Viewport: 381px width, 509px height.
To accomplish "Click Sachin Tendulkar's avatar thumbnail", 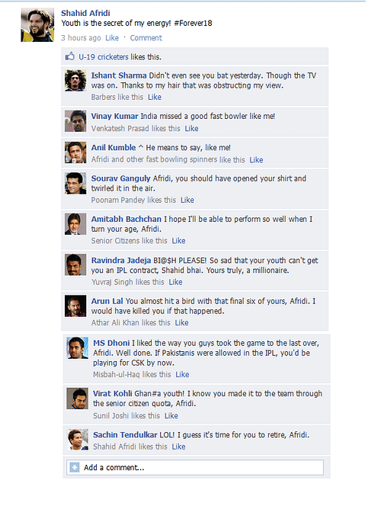I will tap(78, 440).
